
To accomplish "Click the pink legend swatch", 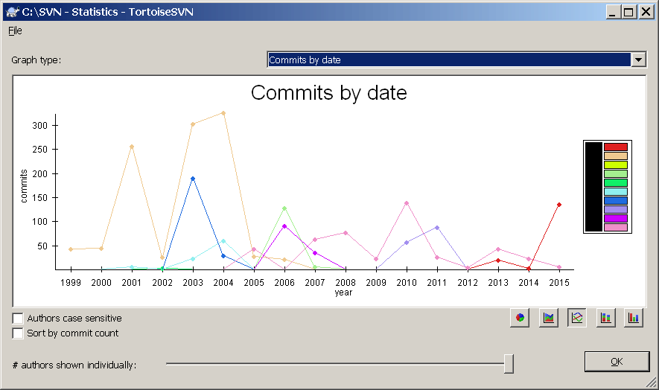I will click(615, 227).
